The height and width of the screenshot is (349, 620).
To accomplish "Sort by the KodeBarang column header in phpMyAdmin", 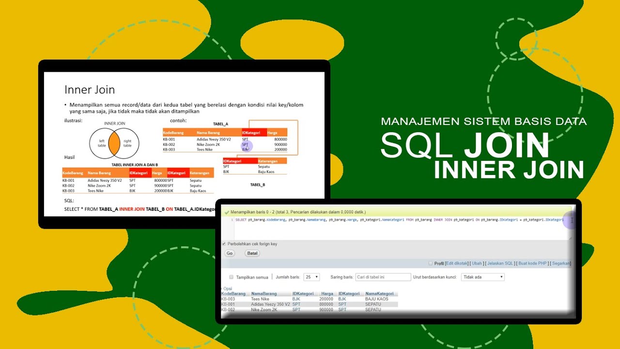I will 233,294.
